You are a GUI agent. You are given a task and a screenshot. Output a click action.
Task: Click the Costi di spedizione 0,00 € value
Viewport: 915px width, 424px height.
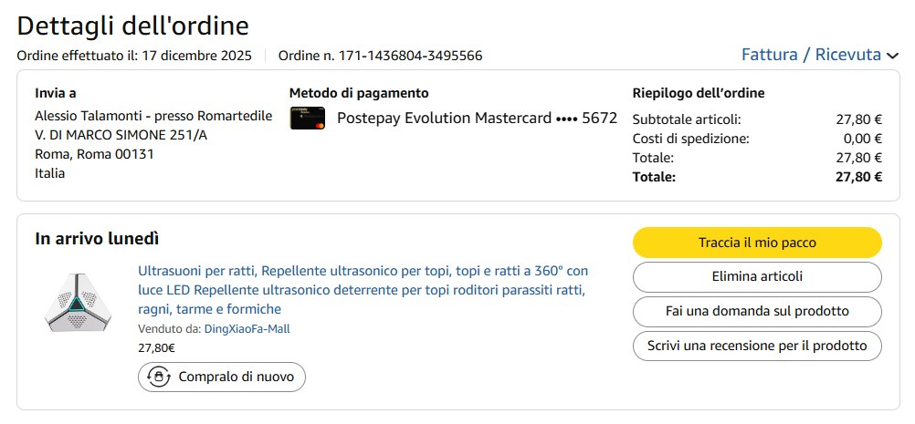coord(862,139)
